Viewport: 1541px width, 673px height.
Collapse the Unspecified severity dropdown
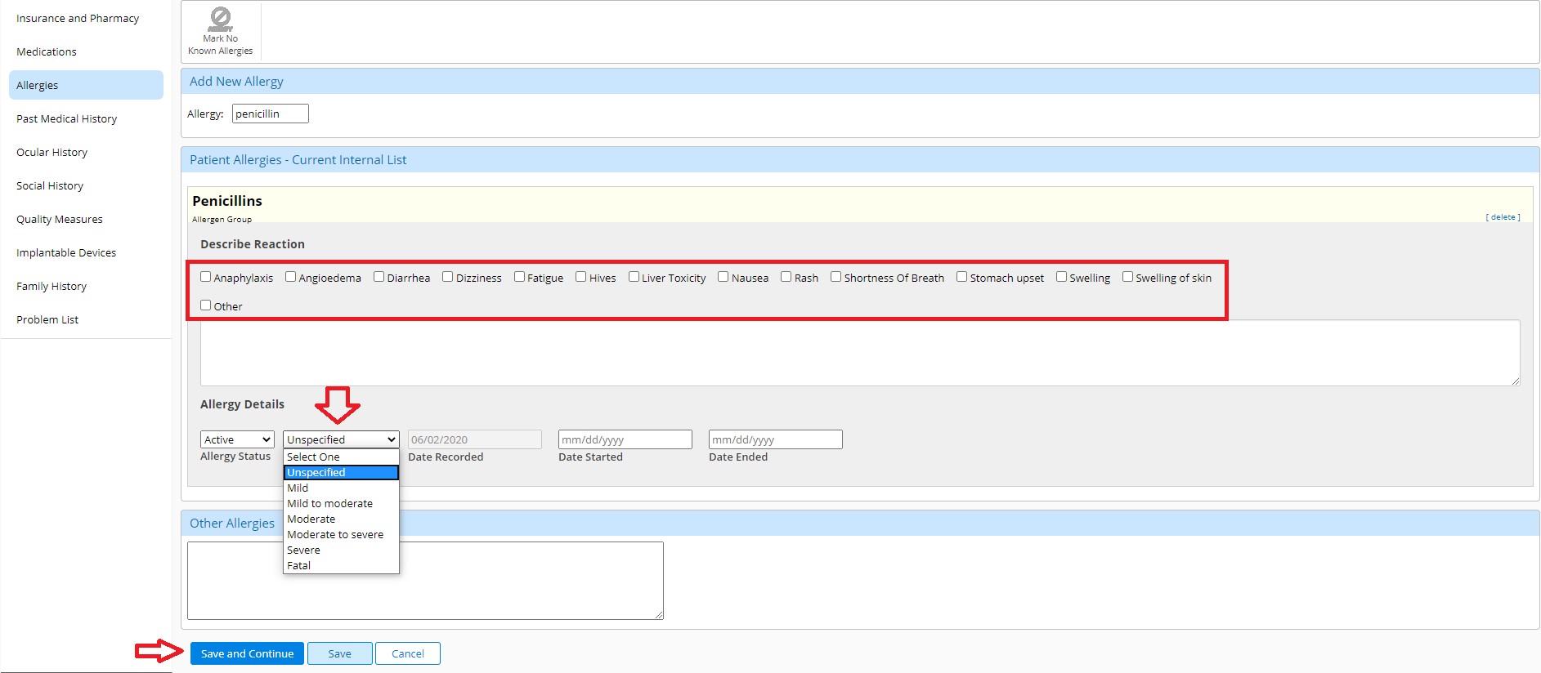tap(341, 439)
